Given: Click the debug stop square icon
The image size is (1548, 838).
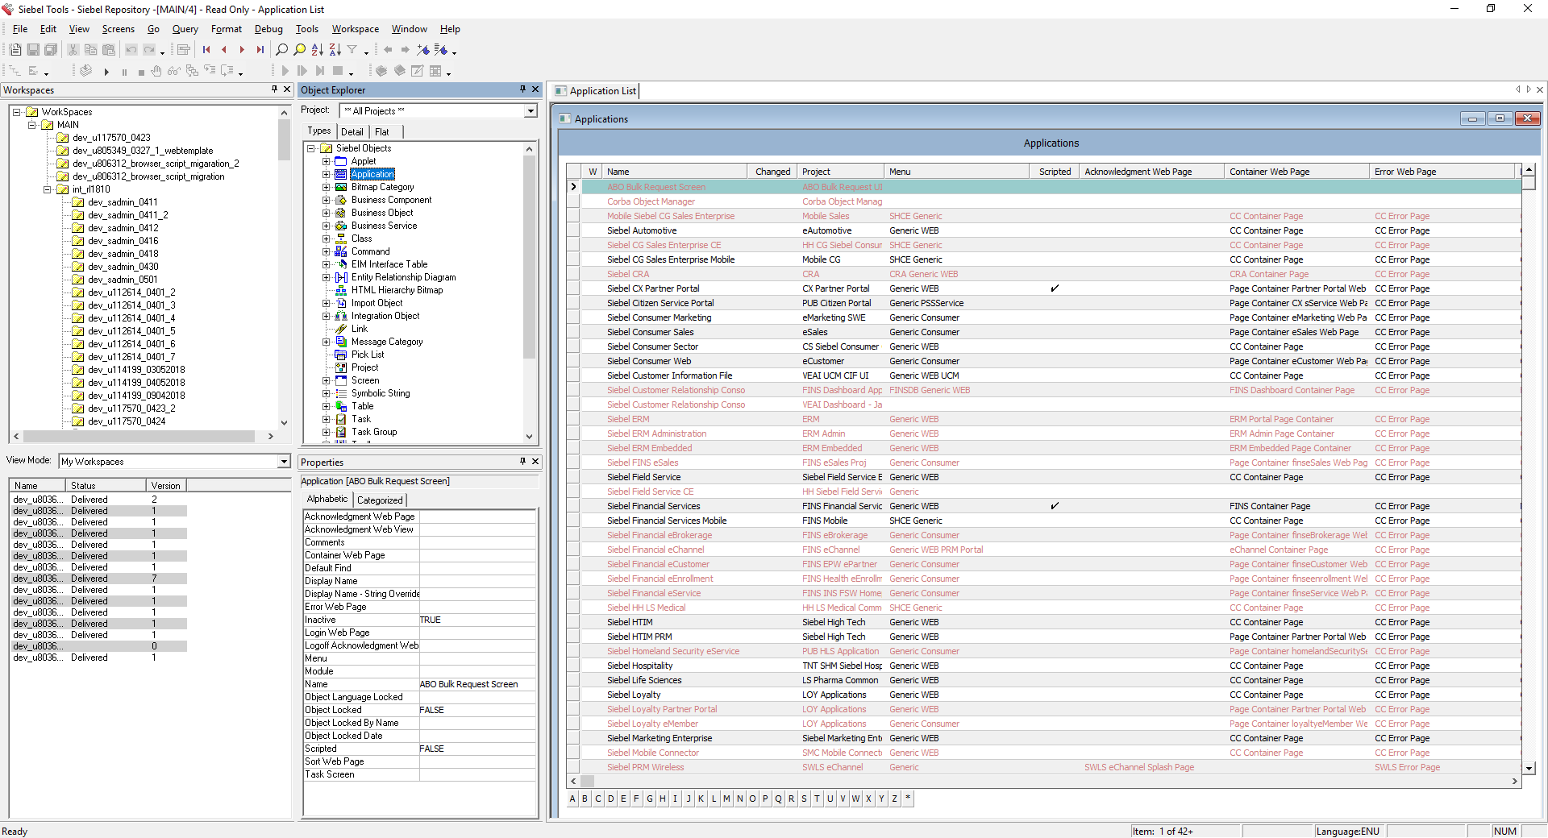Looking at the screenshot, I should 141,72.
